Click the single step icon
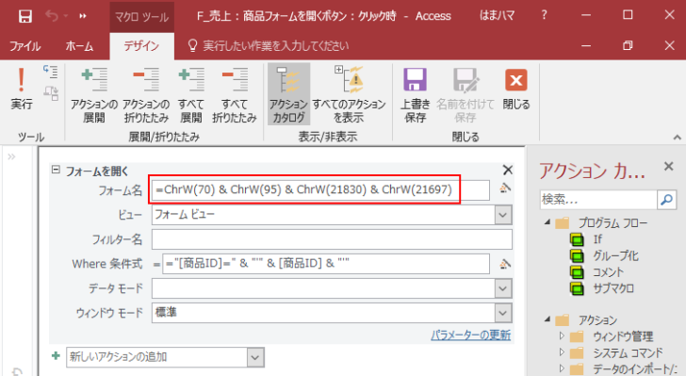The width and height of the screenshot is (686, 376). (50, 72)
